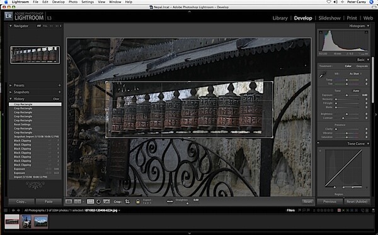Select the loupe view toolbar icon
The height and width of the screenshot is (235, 378).
tap(69, 202)
